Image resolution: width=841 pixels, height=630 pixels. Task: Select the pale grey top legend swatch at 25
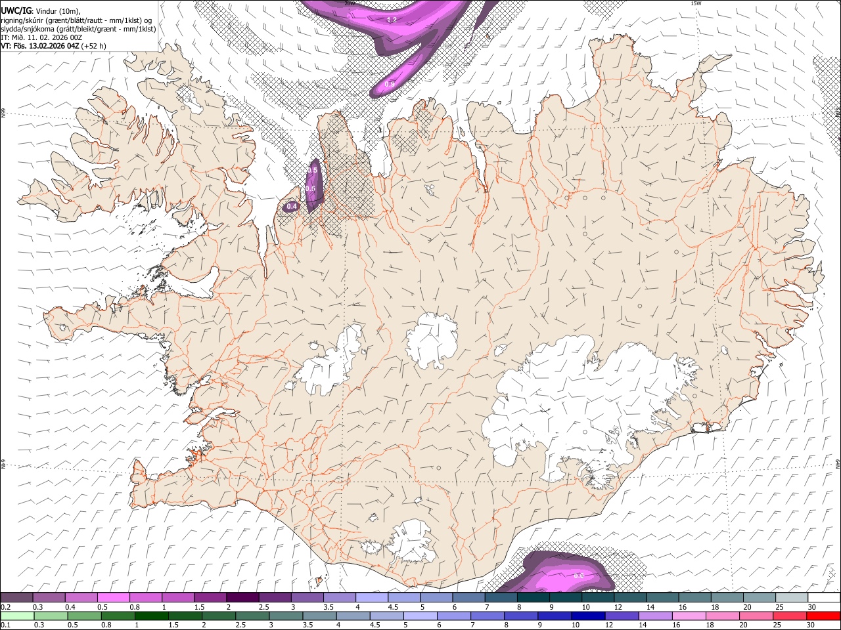click(792, 597)
